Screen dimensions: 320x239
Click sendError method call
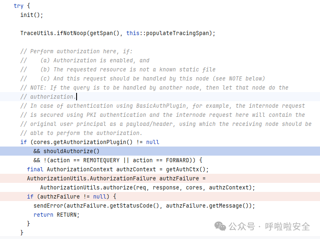click(48, 206)
